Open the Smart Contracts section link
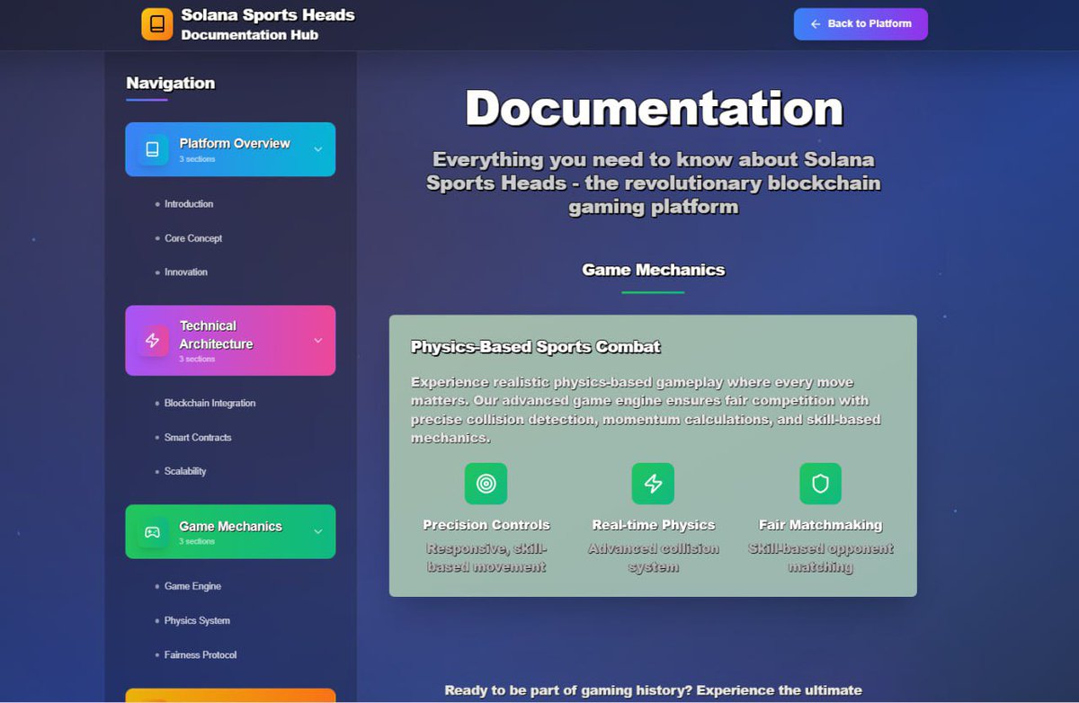The width and height of the screenshot is (1079, 703). [198, 438]
